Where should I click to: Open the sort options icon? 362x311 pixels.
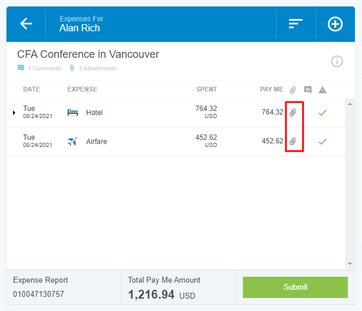[295, 24]
